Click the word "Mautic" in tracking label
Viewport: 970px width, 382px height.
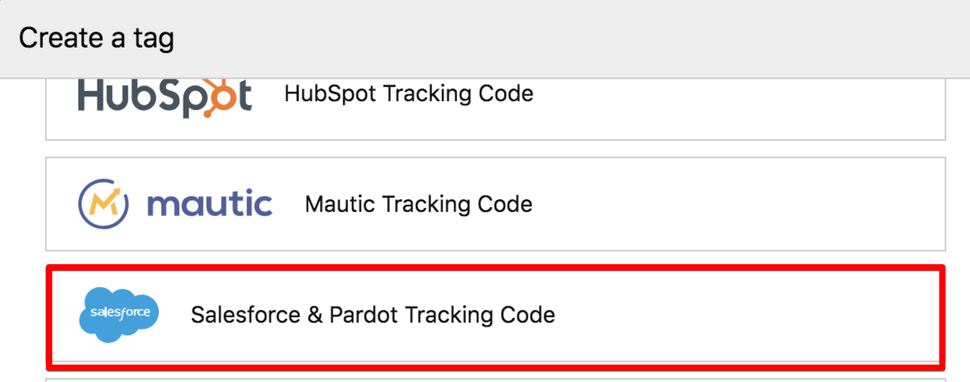[339, 204]
